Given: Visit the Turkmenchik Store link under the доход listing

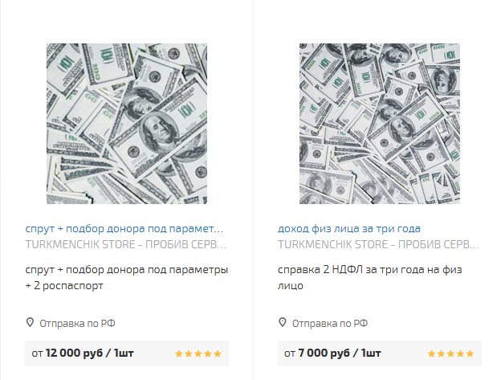Looking at the screenshot, I should [x=378, y=243].
